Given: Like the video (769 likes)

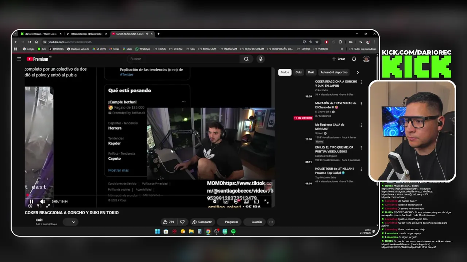Looking at the screenshot, I should click(169, 222).
